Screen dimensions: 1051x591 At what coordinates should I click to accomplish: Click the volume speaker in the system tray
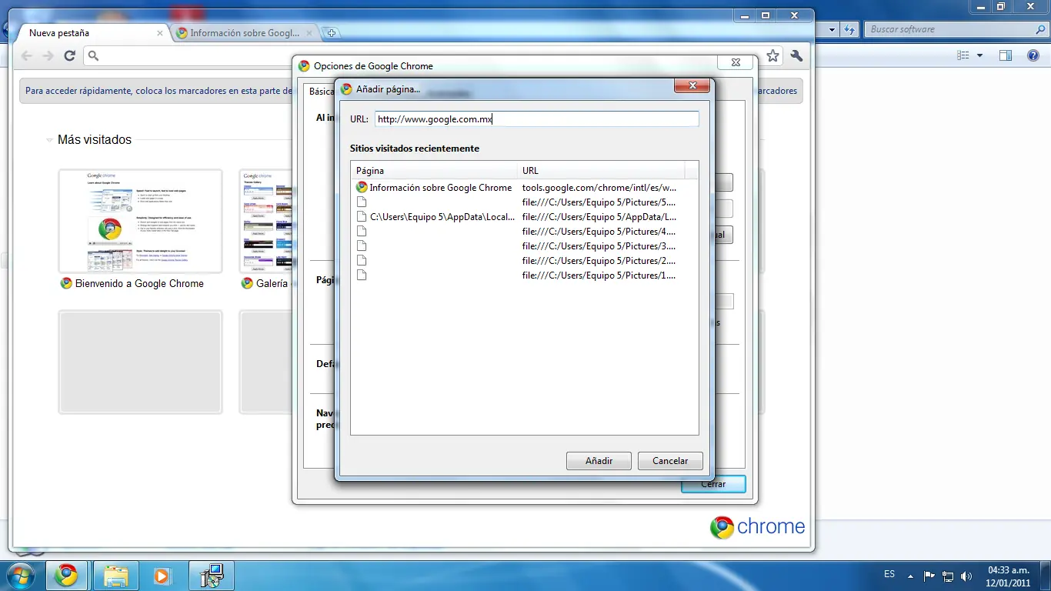coord(966,575)
